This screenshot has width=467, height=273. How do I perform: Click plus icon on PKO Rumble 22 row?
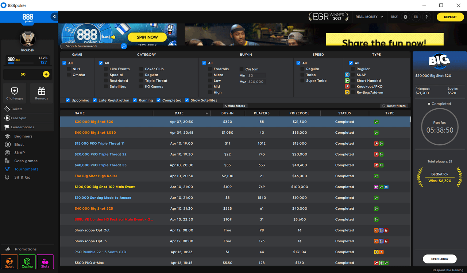point(376,252)
